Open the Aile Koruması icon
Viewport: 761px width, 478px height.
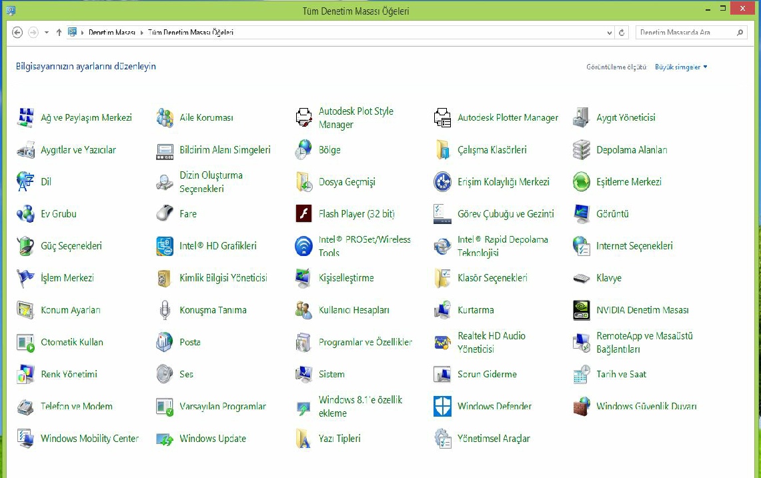pyautogui.click(x=165, y=117)
